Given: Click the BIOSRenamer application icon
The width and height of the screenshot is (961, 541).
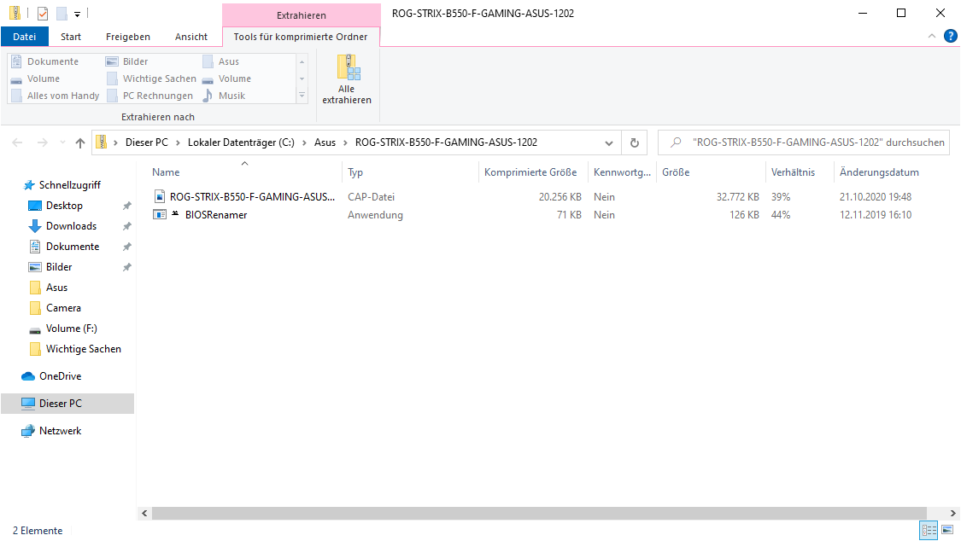Looking at the screenshot, I should point(160,214).
